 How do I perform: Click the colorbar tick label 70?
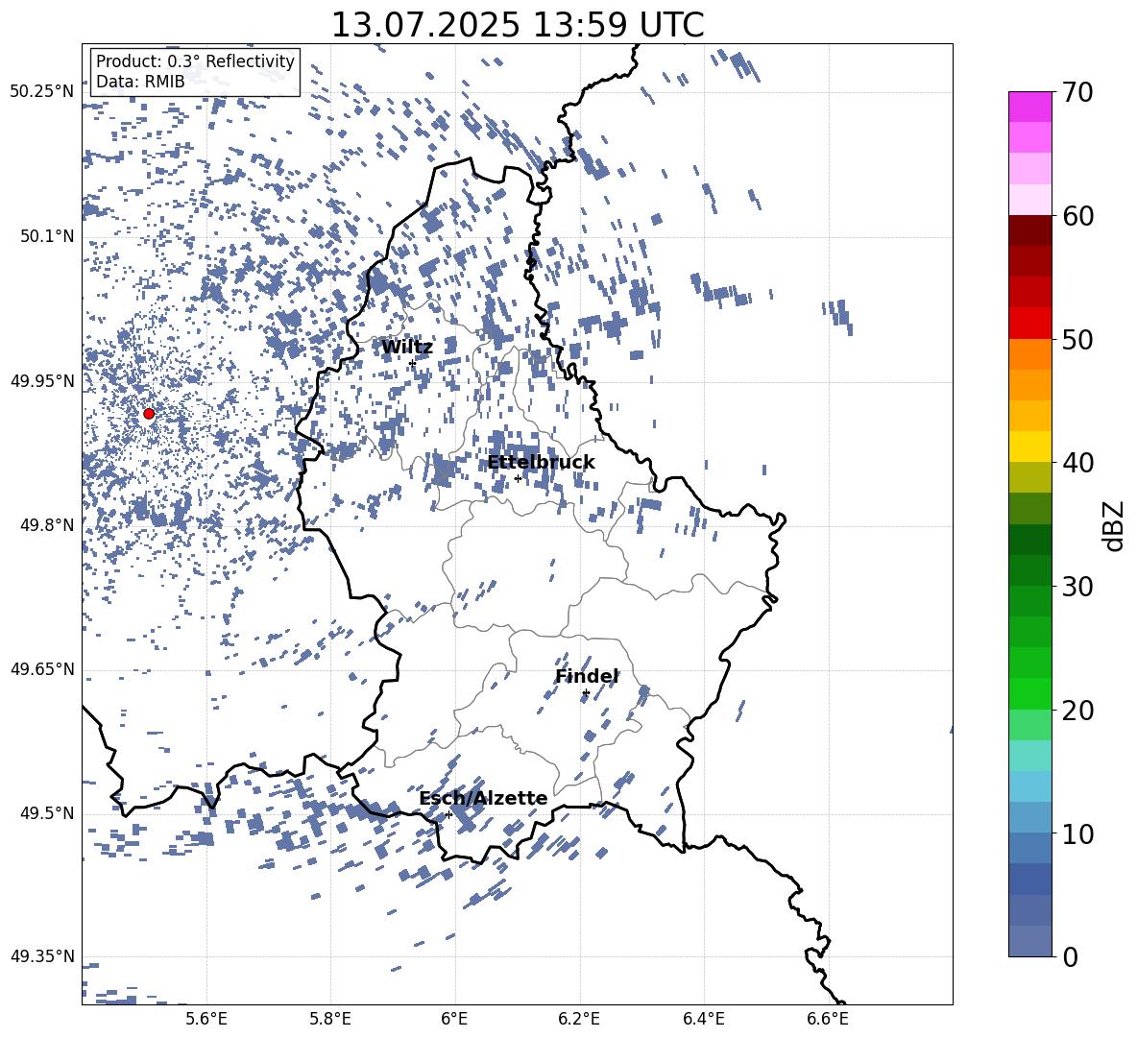coord(1077,92)
